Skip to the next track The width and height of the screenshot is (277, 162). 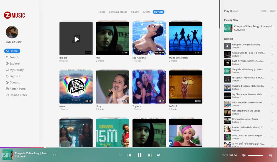150,155
